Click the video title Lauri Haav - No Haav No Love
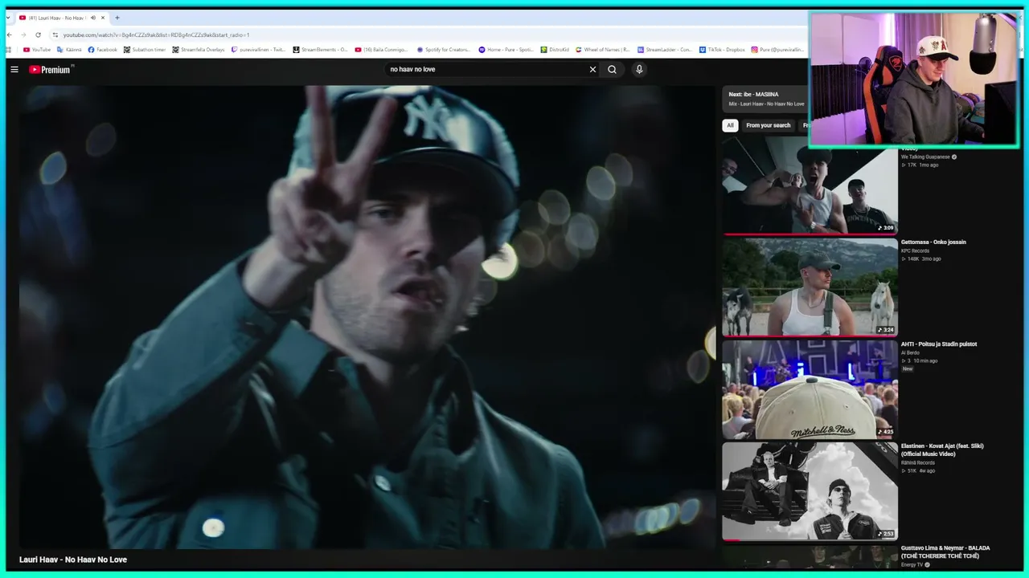 [73, 560]
